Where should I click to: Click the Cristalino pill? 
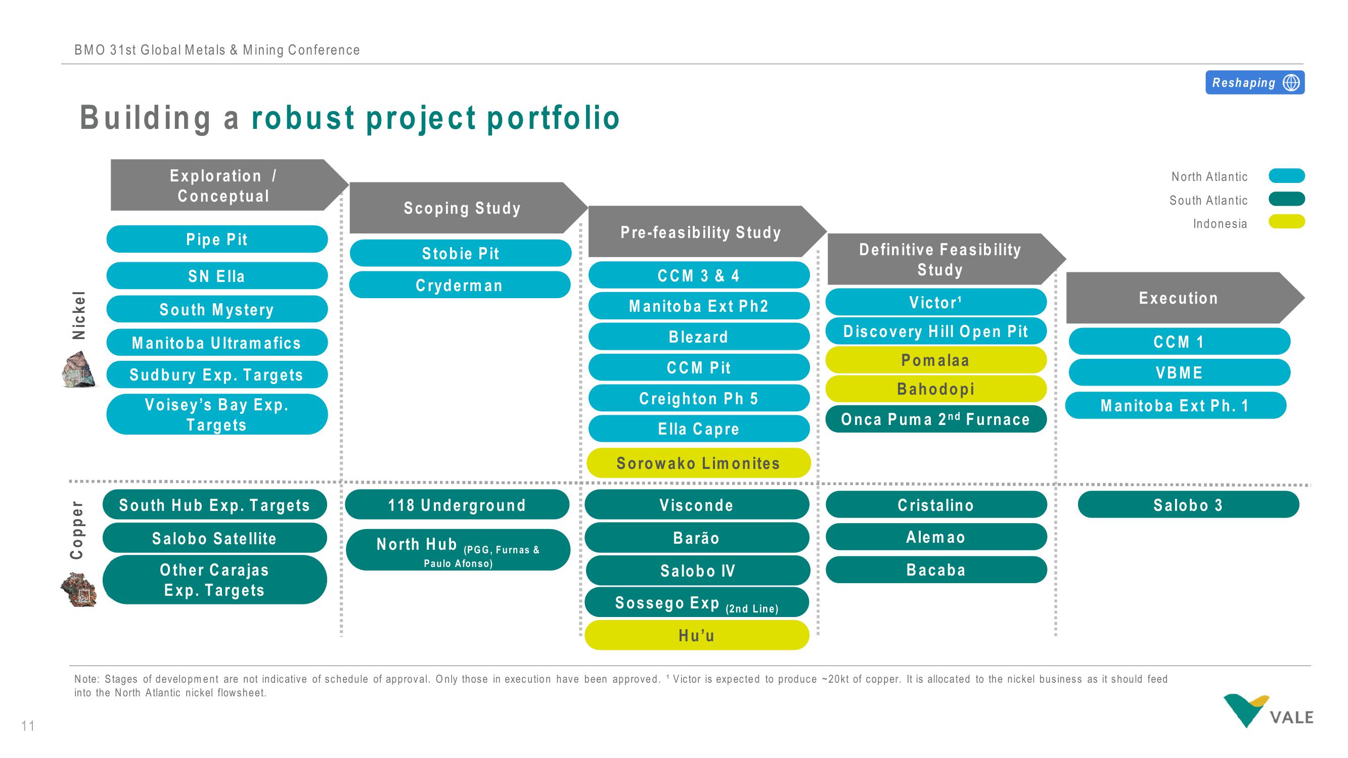936,505
